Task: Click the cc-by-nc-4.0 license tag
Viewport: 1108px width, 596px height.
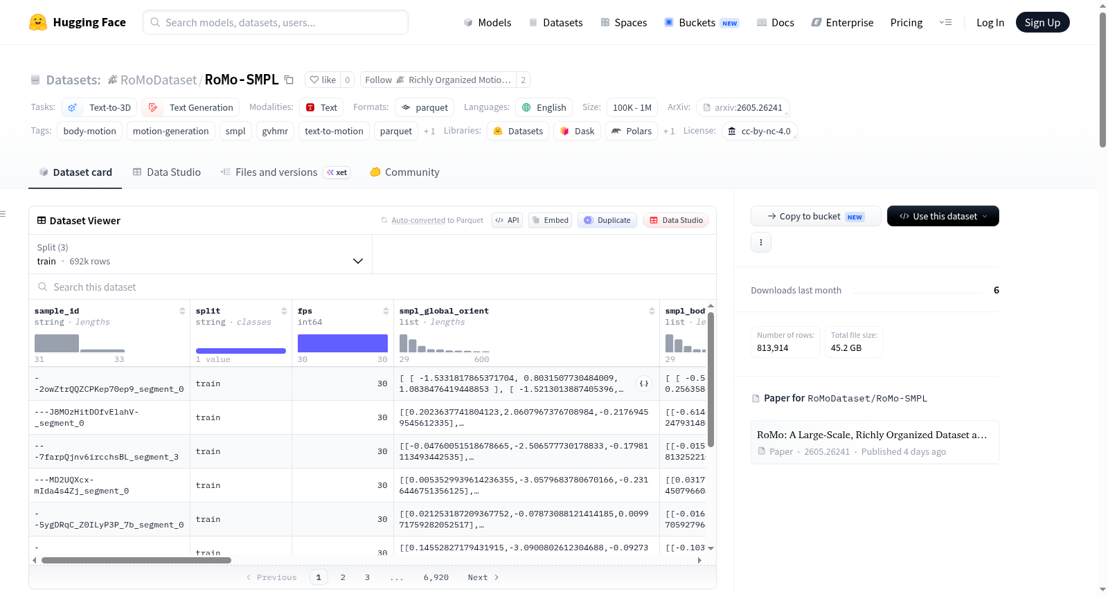Action: [760, 131]
